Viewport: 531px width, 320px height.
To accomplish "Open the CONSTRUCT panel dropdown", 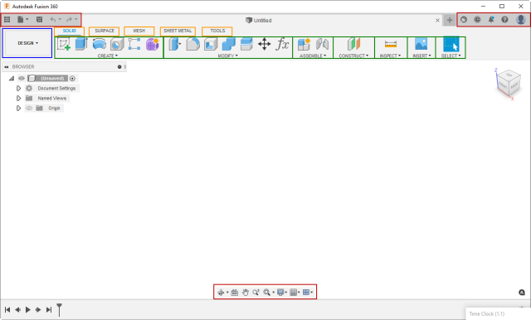I will (x=353, y=56).
